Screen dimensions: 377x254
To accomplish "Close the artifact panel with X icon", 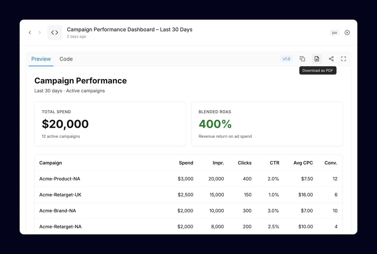I will pos(347,33).
